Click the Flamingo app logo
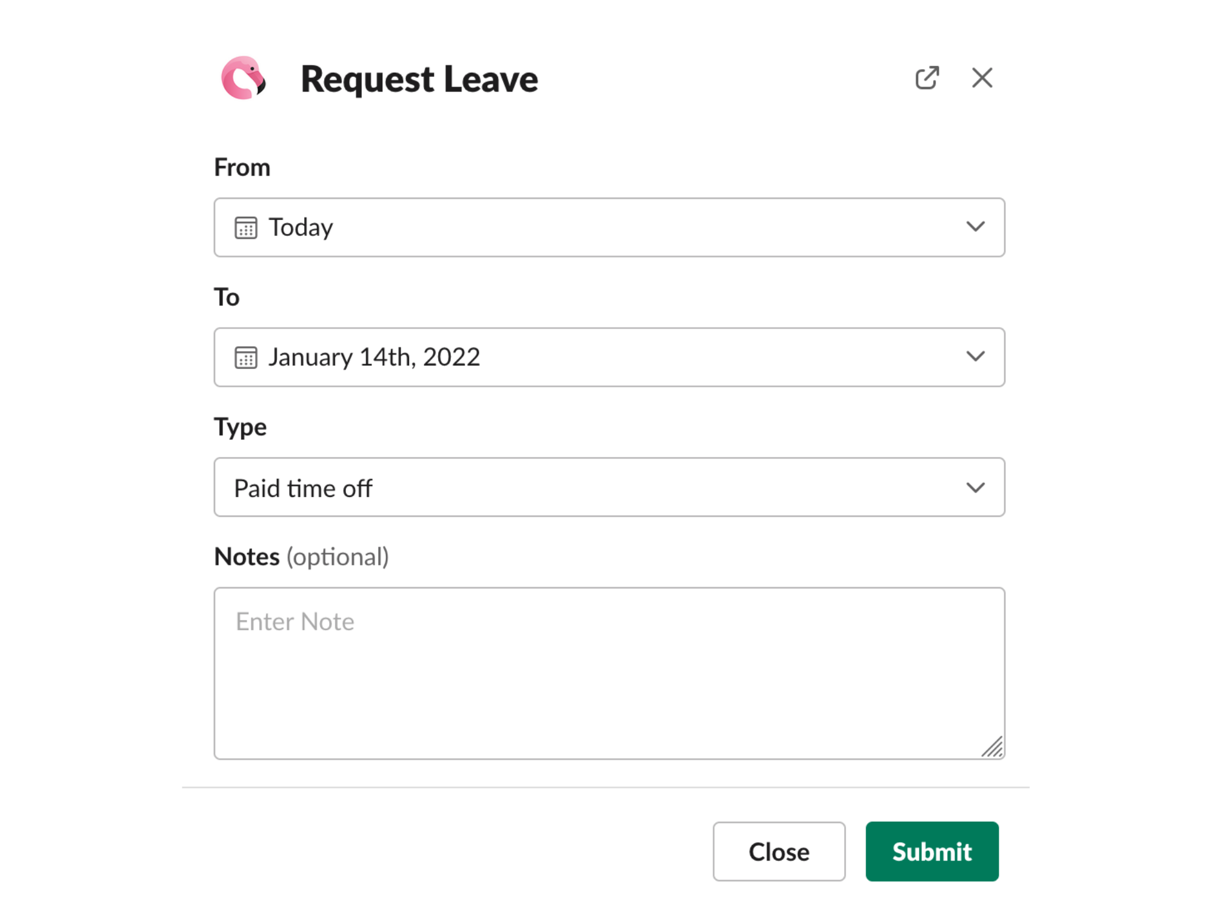 click(244, 78)
